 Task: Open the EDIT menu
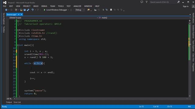[x=11, y=6]
